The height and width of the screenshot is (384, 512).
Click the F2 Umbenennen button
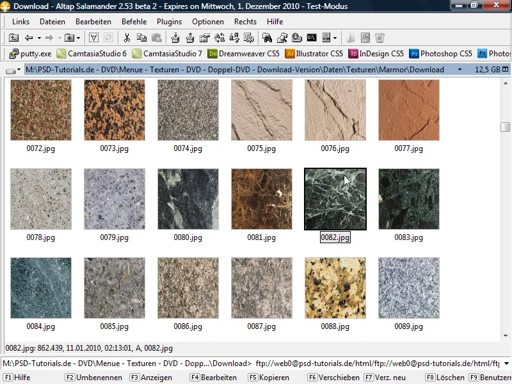(x=93, y=378)
